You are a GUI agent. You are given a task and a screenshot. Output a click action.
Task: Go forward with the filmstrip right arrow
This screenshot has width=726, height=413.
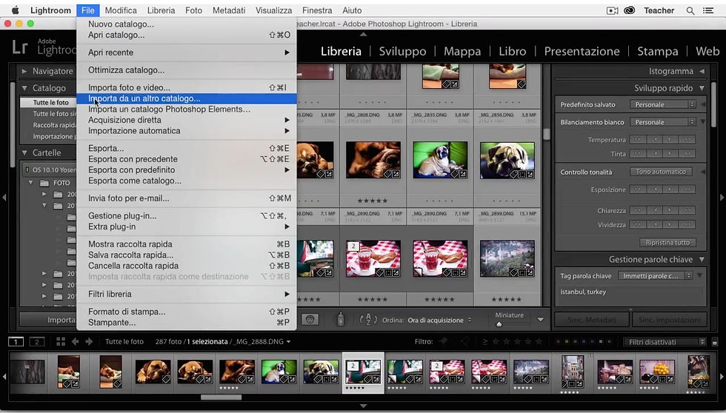pyautogui.click(x=89, y=342)
